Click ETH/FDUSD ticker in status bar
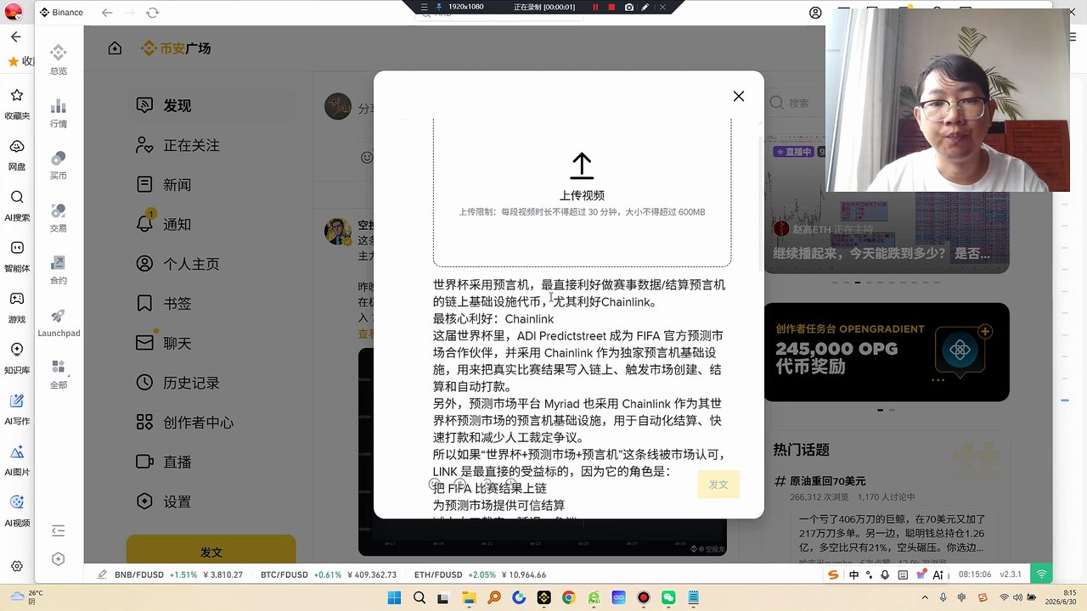Image resolution: width=1087 pixels, height=611 pixels. (x=481, y=575)
